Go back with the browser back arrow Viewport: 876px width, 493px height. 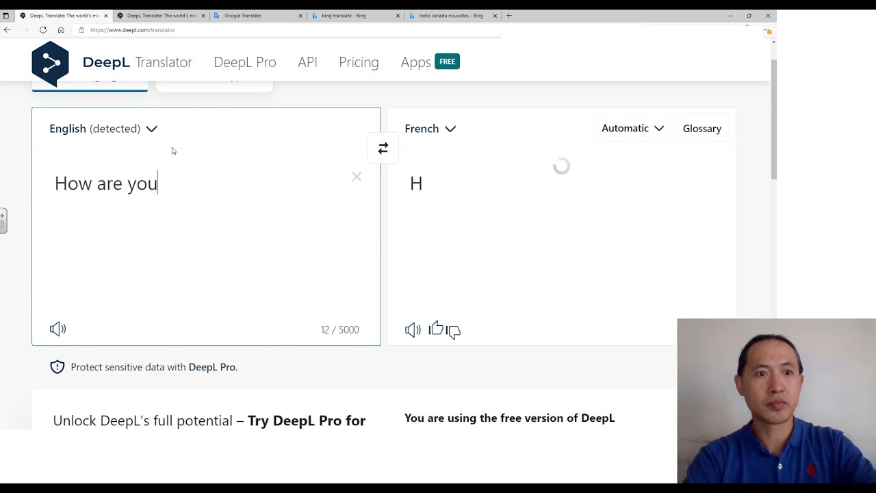click(8, 29)
